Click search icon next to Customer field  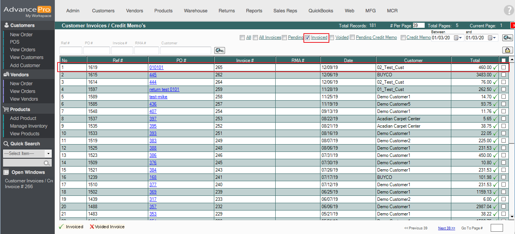tap(219, 51)
